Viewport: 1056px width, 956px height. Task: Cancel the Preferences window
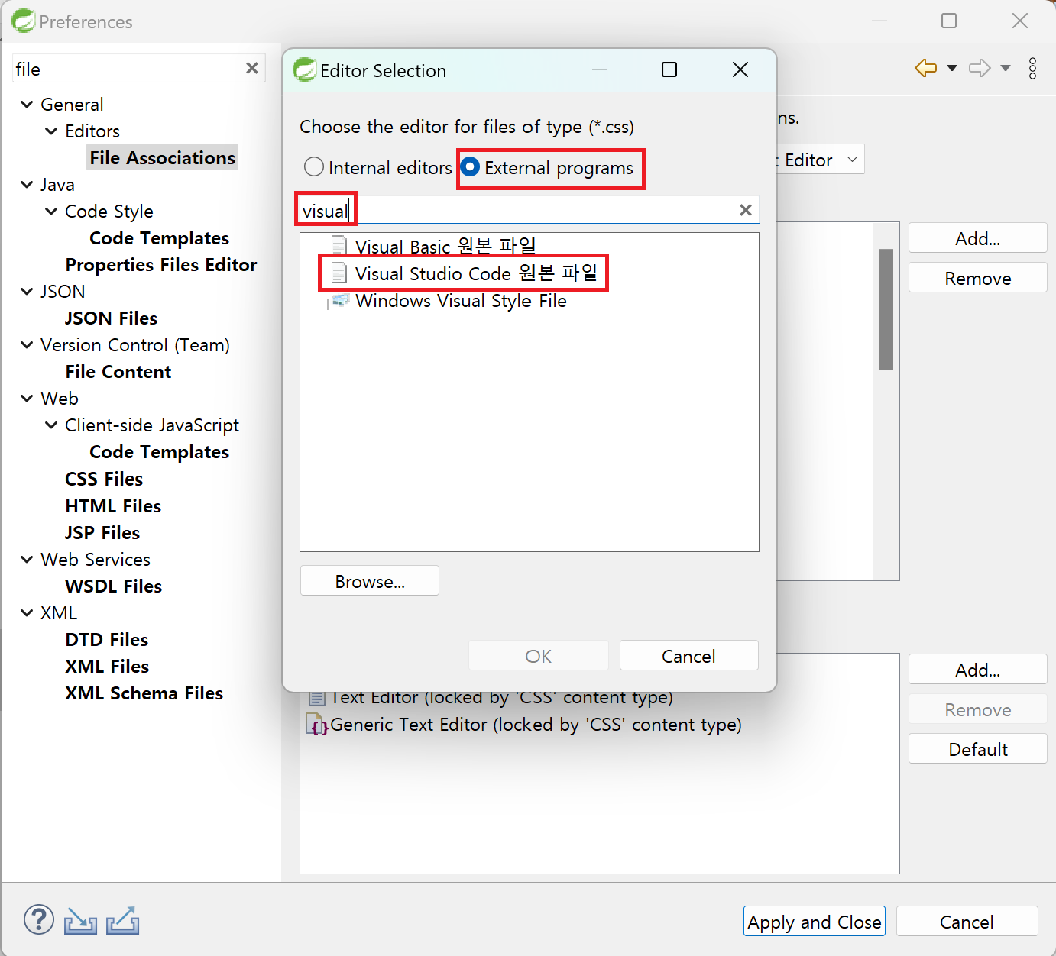pos(967,922)
